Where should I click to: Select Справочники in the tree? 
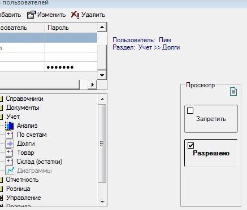tap(24, 99)
